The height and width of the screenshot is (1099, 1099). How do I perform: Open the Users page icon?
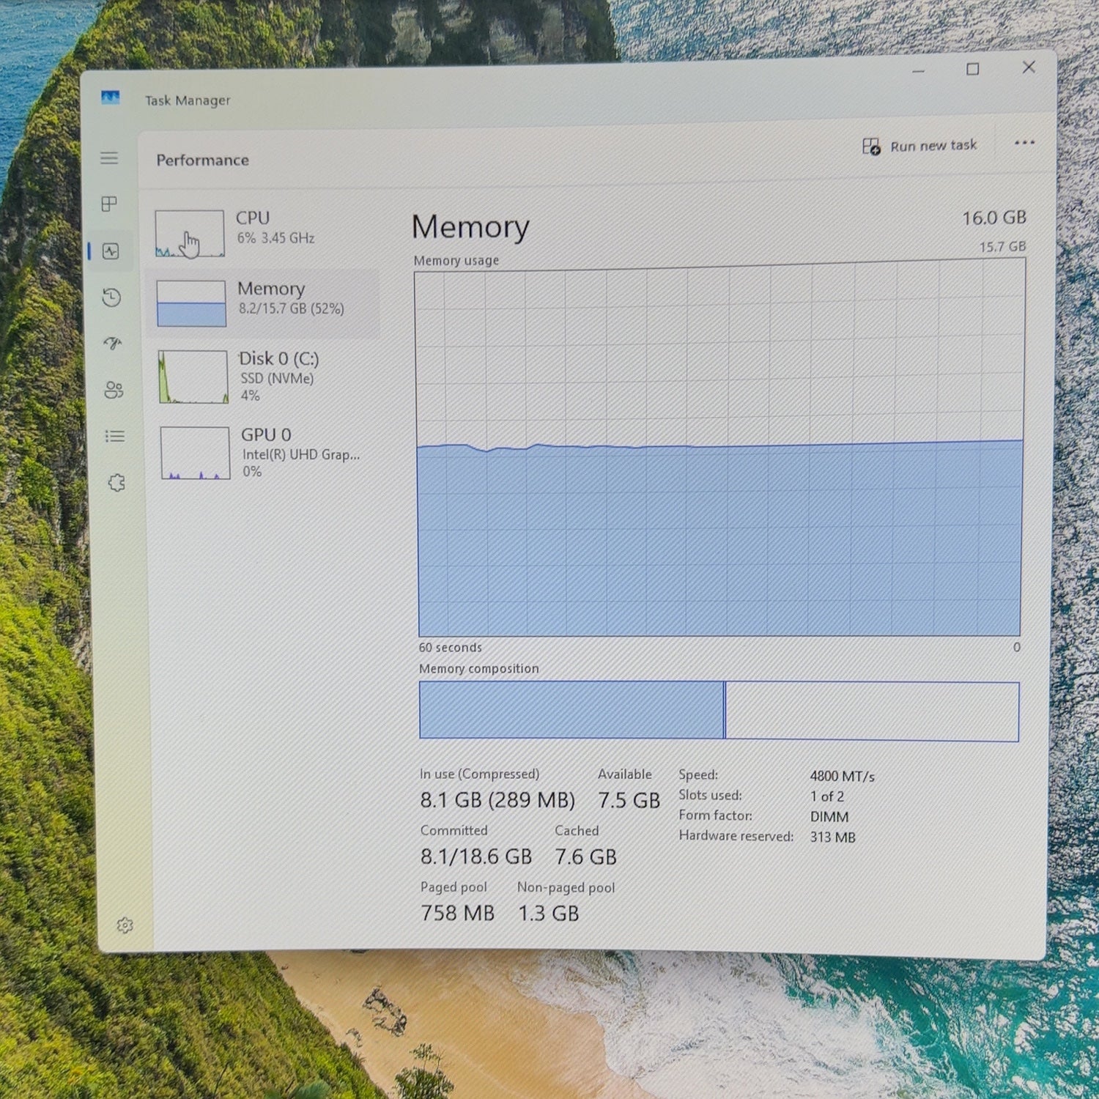(114, 390)
